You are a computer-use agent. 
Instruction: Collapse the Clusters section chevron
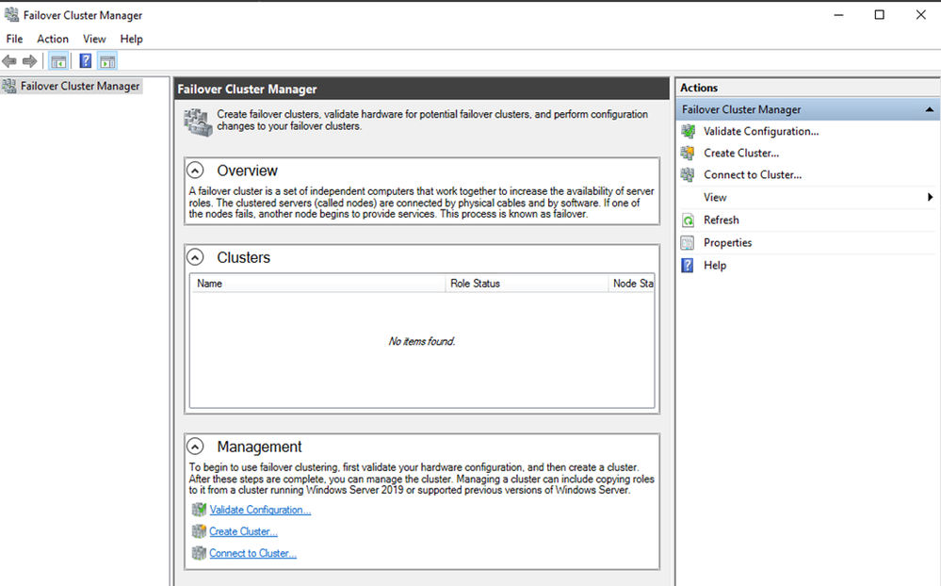pyautogui.click(x=195, y=257)
